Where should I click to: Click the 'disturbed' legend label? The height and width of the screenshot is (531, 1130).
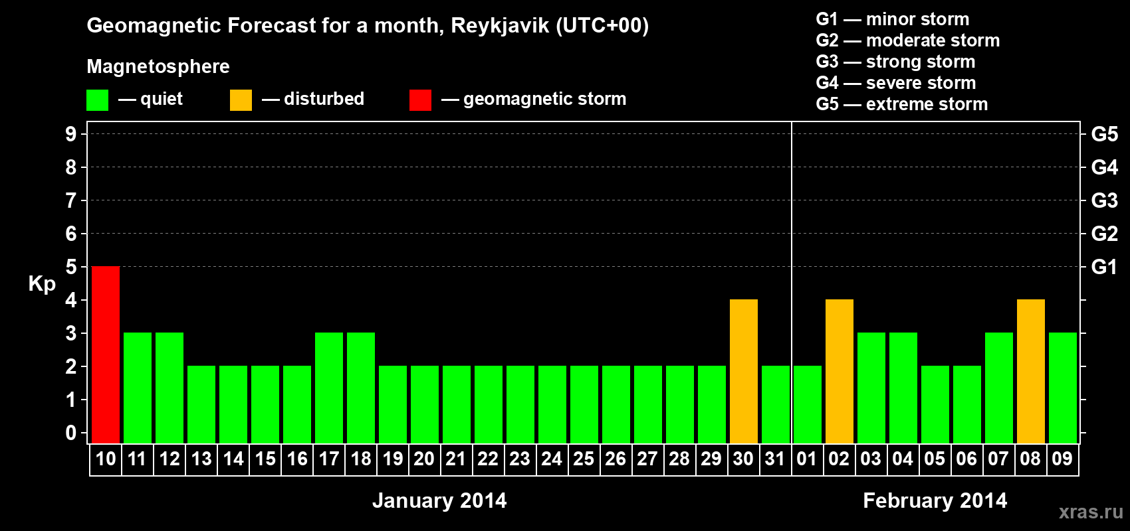tap(324, 99)
